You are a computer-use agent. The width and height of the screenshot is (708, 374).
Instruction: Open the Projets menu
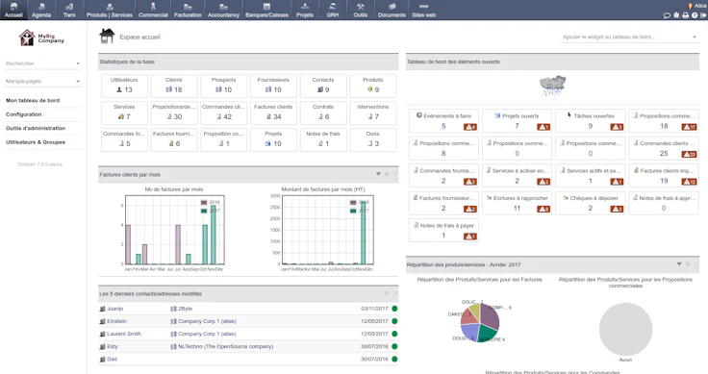(x=305, y=10)
